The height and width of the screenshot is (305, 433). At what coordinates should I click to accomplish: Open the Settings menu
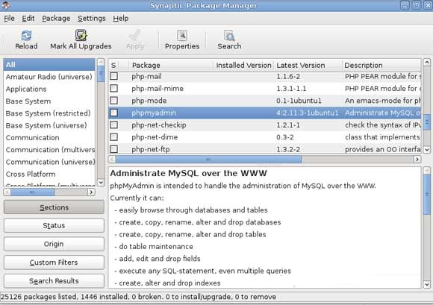click(91, 19)
